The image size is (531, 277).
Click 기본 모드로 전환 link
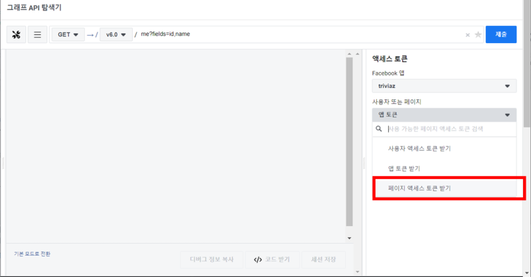point(32,254)
